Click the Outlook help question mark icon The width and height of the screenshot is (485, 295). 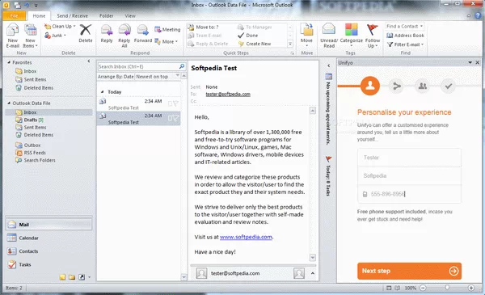(x=479, y=15)
